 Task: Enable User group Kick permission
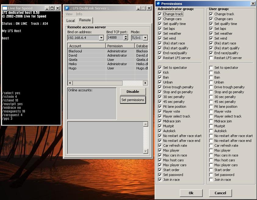tap(211, 72)
